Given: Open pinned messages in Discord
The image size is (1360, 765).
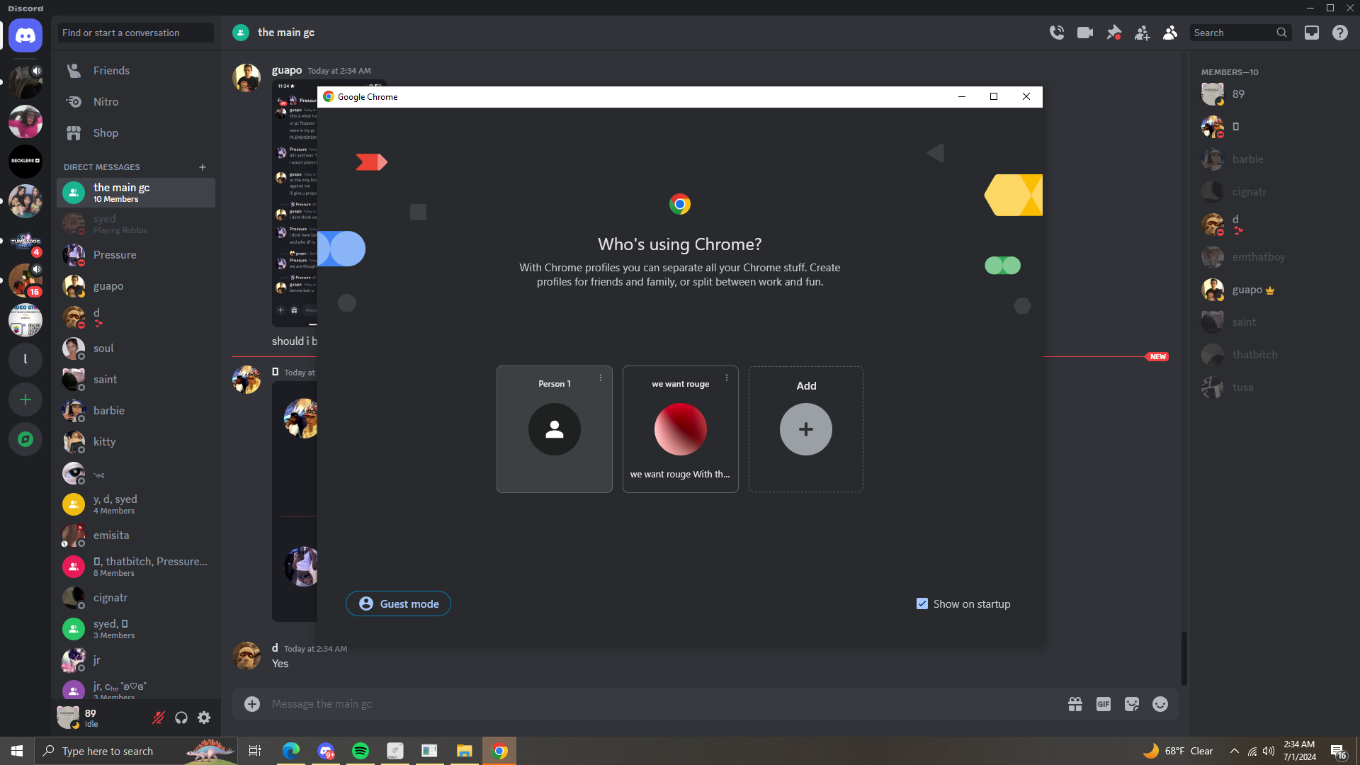Looking at the screenshot, I should pyautogui.click(x=1113, y=33).
